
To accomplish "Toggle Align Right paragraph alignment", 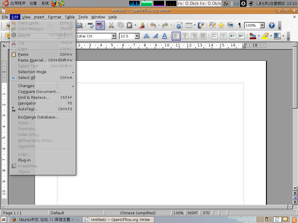I will tap(194, 36).
